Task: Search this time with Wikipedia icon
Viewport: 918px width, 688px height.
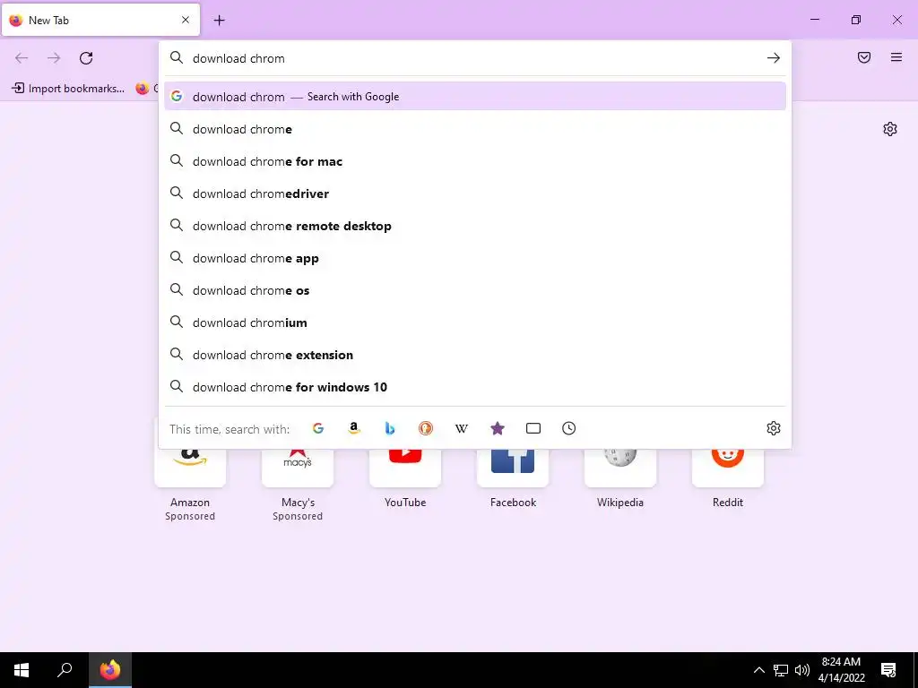Action: click(x=462, y=428)
